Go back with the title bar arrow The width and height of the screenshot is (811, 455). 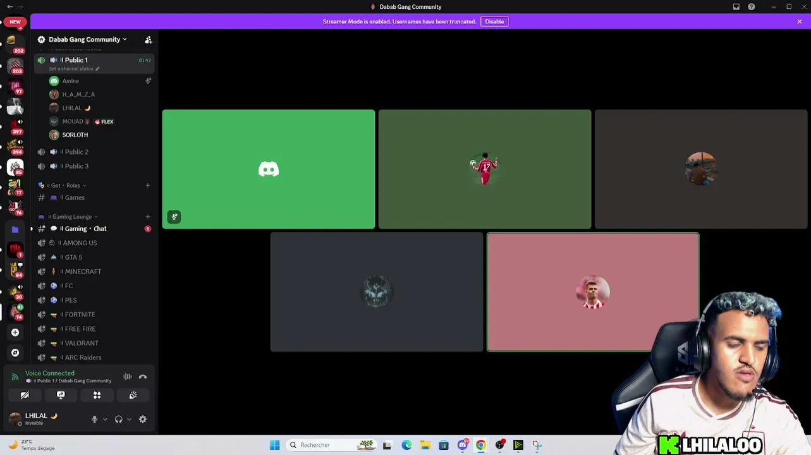pyautogui.click(x=9, y=7)
